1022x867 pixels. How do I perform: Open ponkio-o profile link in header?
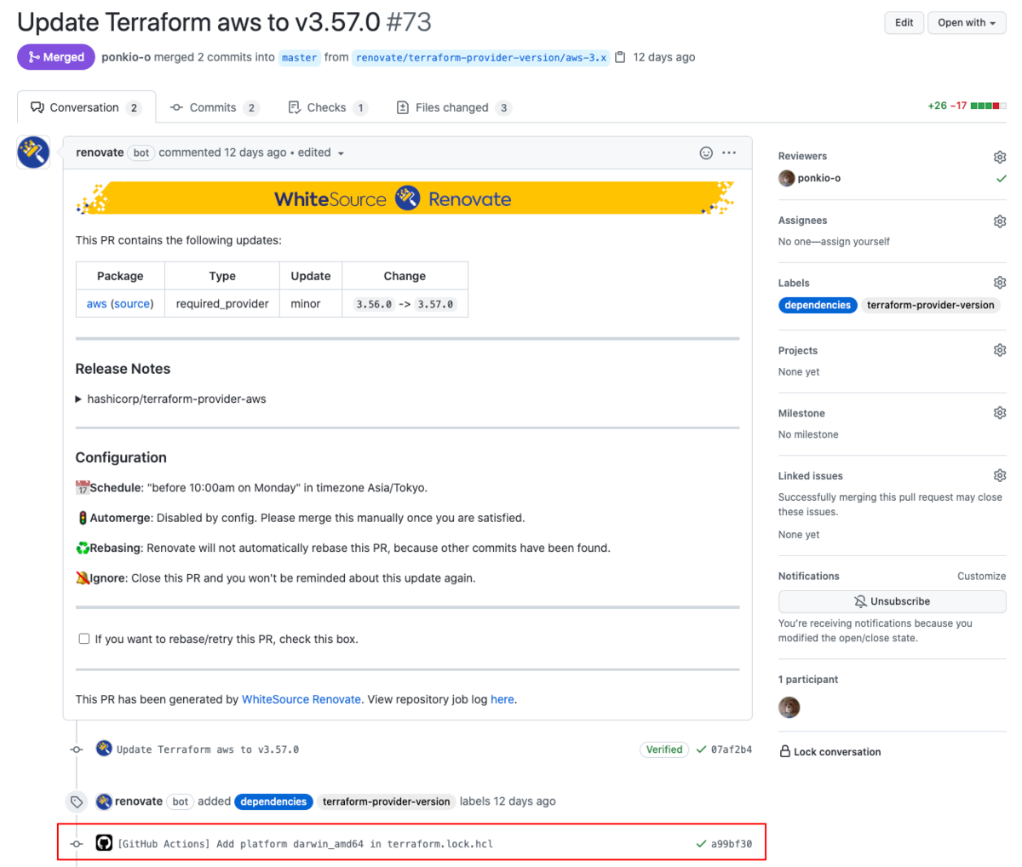(126, 57)
